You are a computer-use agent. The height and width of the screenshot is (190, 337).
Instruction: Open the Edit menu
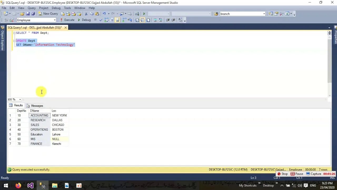[12, 8]
